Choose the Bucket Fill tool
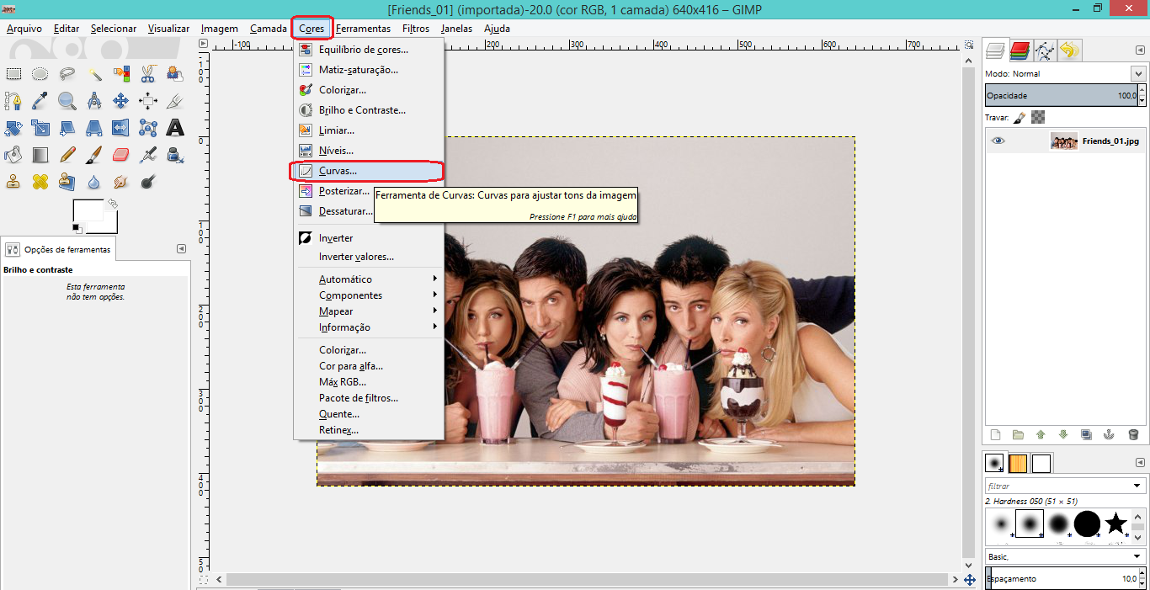This screenshot has width=1150, height=590. point(13,155)
